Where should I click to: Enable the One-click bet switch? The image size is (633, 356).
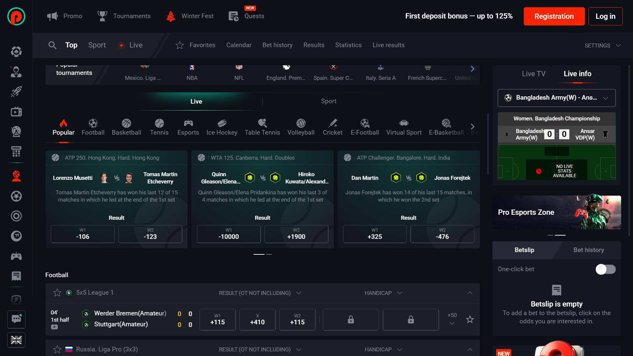pos(605,269)
